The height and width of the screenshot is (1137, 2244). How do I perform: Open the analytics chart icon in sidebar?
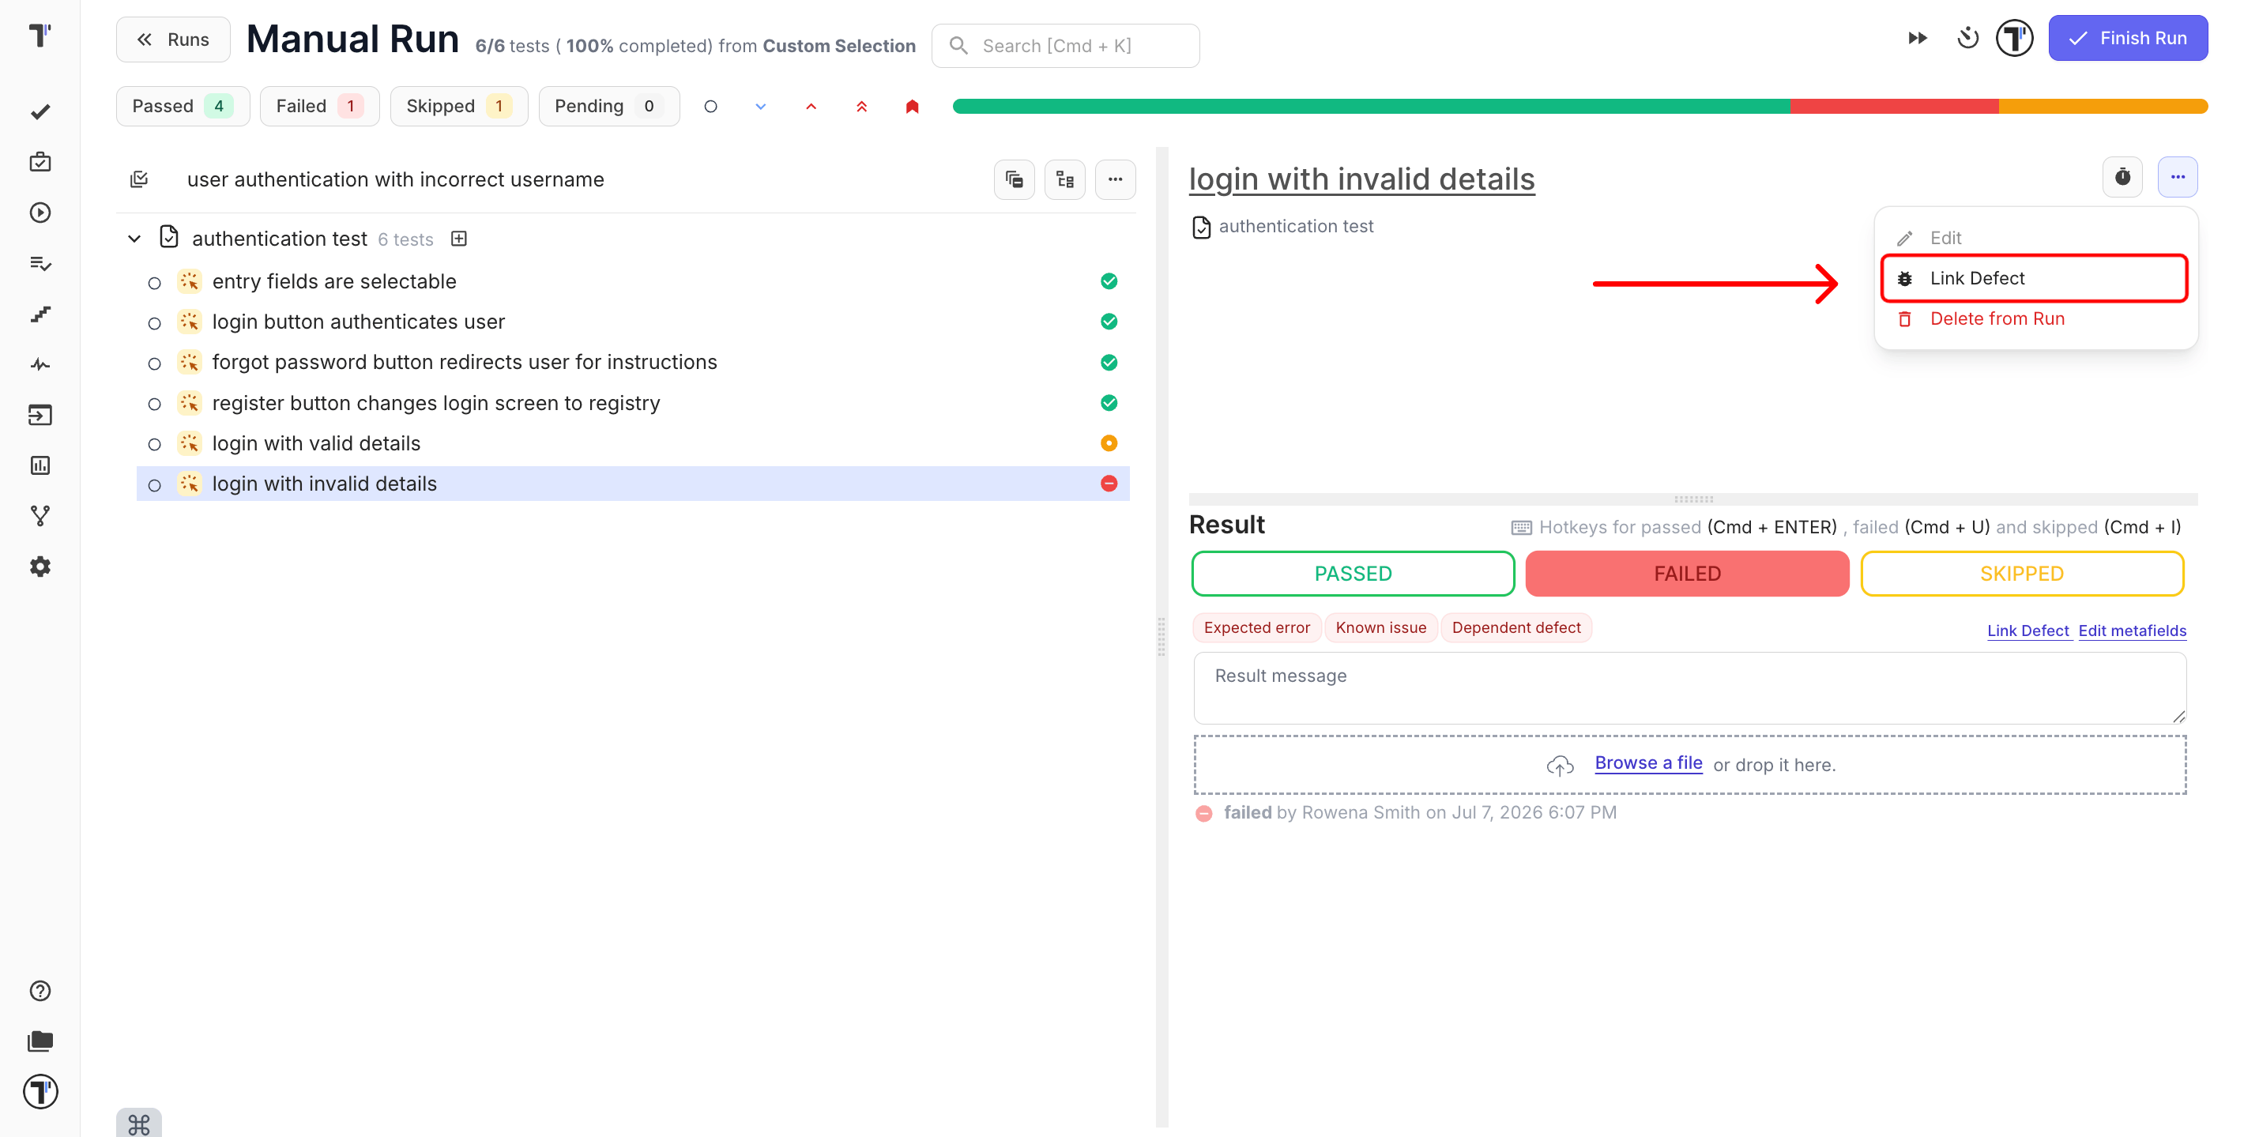coord(40,465)
